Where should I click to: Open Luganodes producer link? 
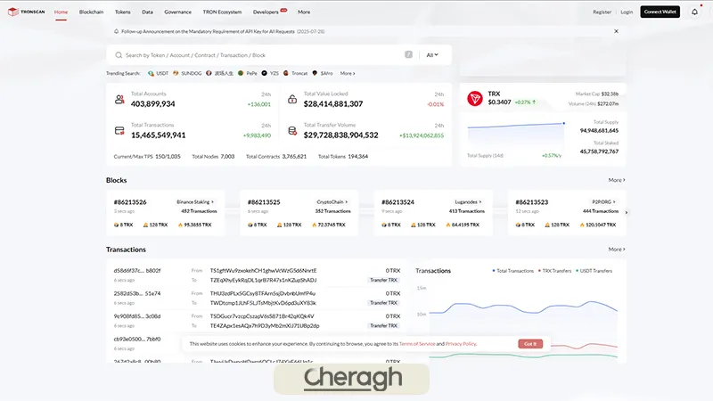(468, 202)
